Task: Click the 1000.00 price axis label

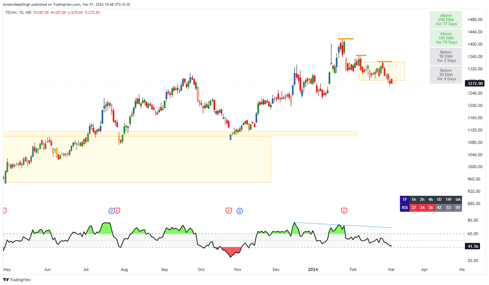Action: pos(476,167)
